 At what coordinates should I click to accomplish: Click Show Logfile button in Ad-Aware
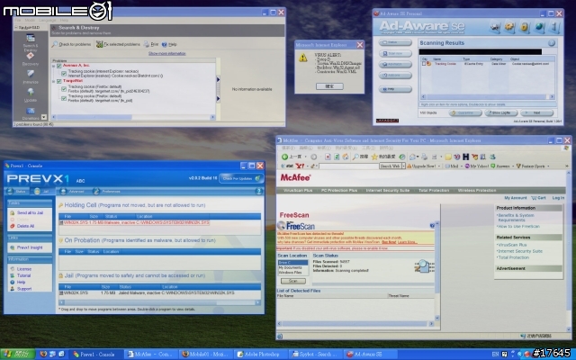tap(501, 113)
